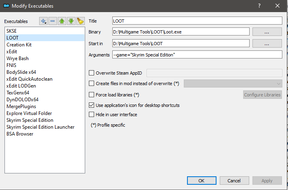Close the Modify Executables dialog
Image resolution: width=288 pixels, height=190 pixels.
(277, 6)
